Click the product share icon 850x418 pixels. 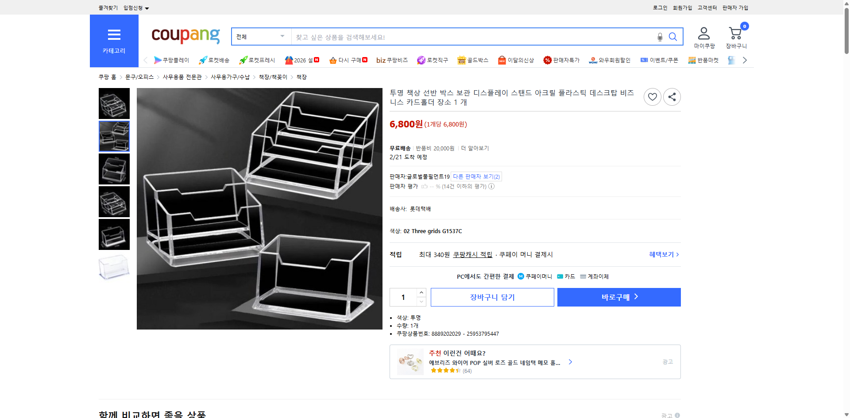pyautogui.click(x=672, y=97)
